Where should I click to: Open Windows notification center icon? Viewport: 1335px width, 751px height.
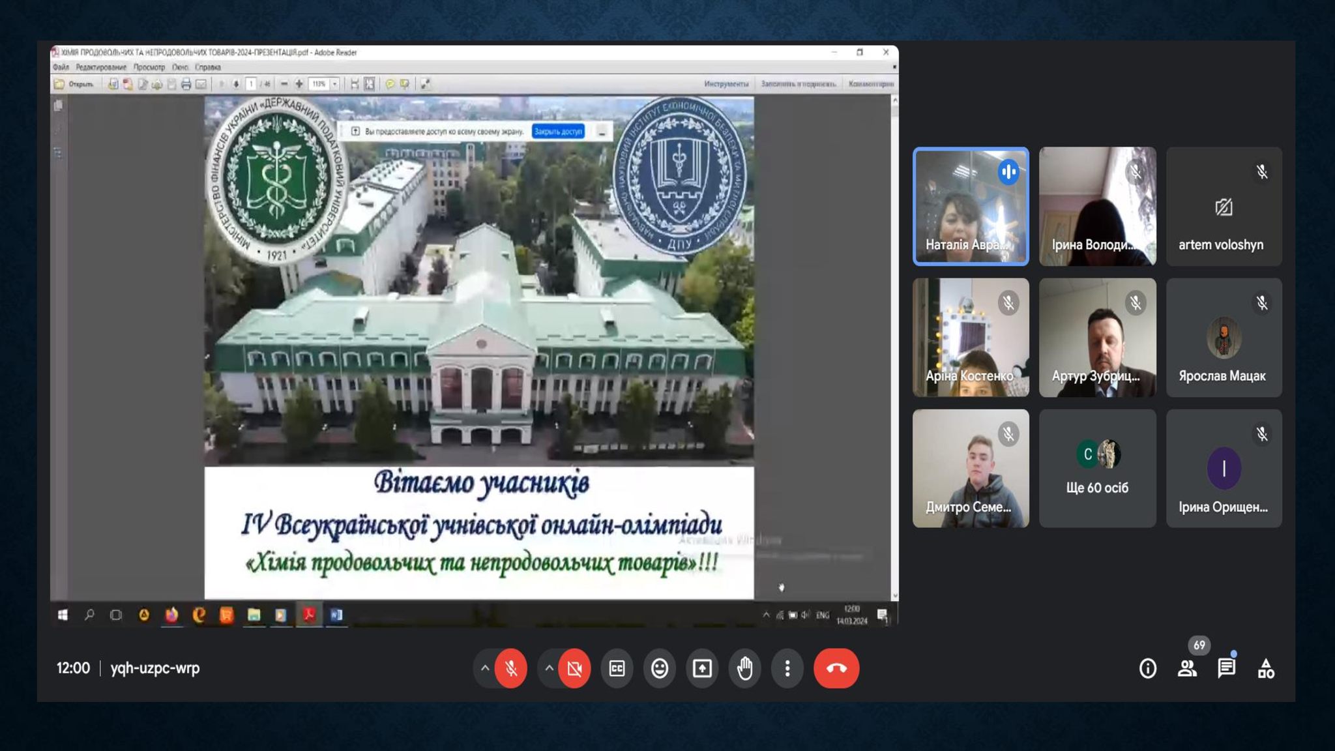(x=882, y=615)
